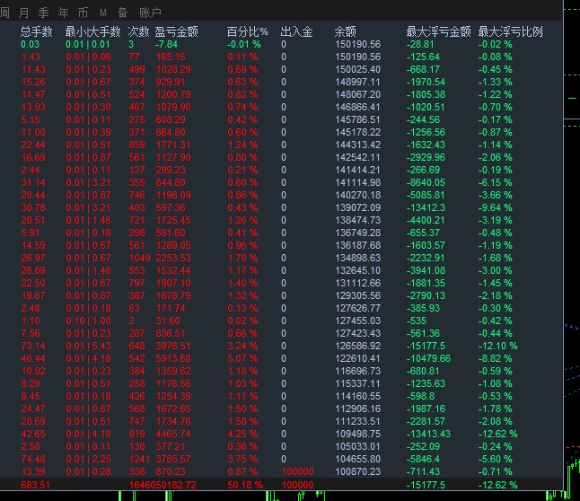The width and height of the screenshot is (580, 501).
Task: Click balance value 100870.23
Action: coord(357,472)
